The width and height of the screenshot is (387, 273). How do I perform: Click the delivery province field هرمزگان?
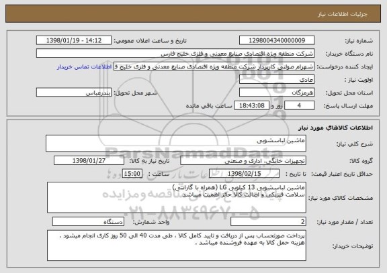277,93
